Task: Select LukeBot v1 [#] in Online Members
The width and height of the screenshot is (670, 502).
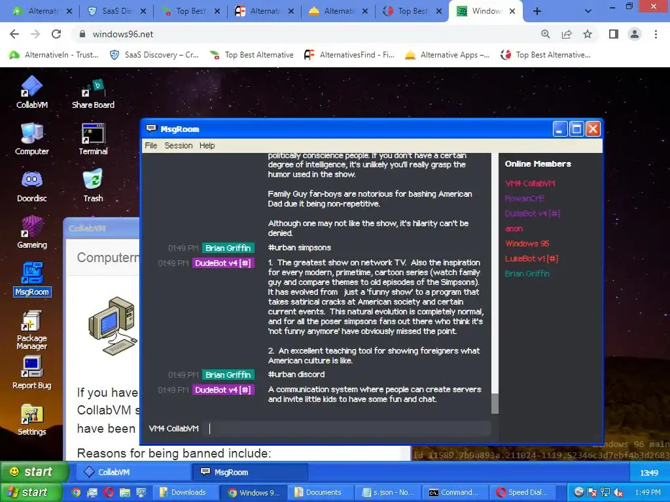Action: click(531, 259)
